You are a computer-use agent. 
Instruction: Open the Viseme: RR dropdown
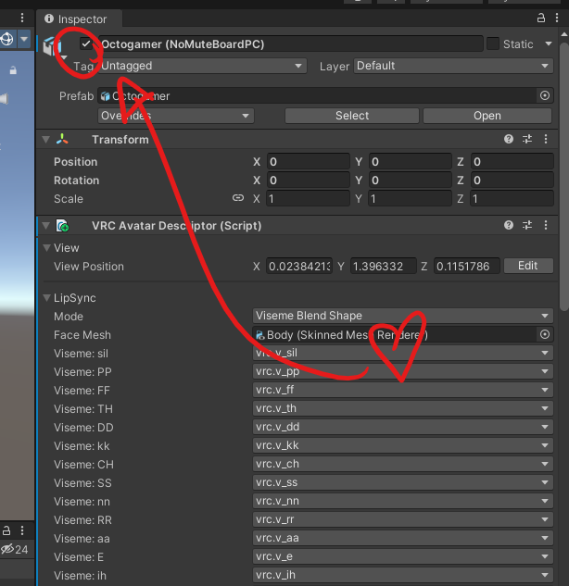403,519
